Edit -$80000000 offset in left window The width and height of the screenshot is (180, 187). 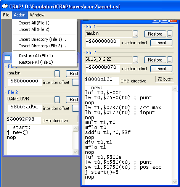click(x=25, y=82)
